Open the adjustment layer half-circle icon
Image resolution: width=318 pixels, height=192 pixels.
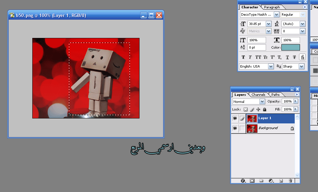[271, 181]
